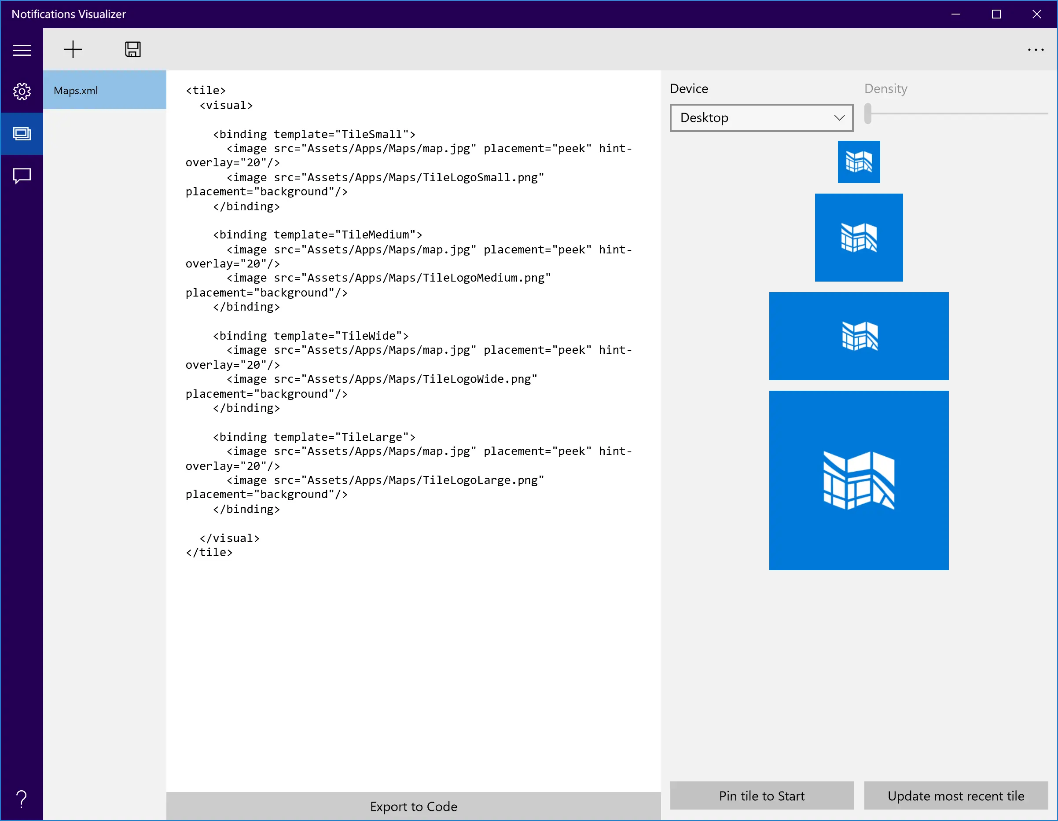Click the Density slider handle
The image size is (1058, 821).
pyautogui.click(x=867, y=114)
